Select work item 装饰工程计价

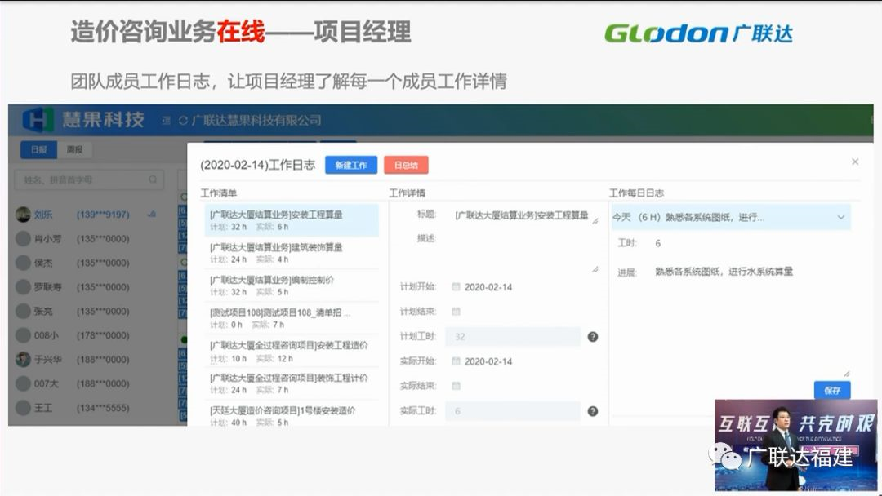click(292, 383)
